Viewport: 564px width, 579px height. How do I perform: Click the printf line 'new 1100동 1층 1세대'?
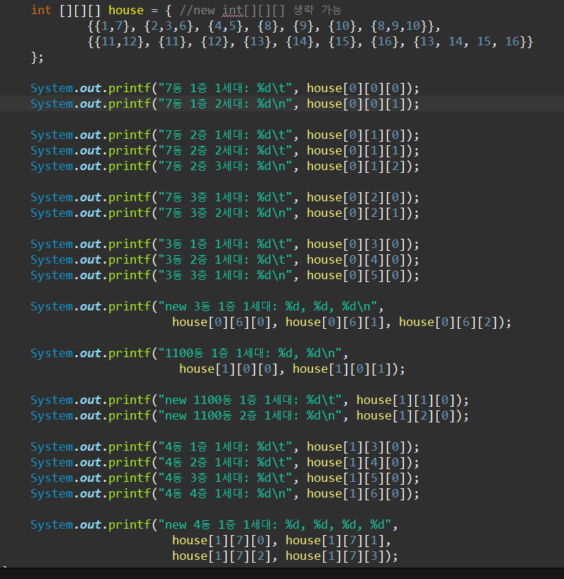(x=249, y=400)
